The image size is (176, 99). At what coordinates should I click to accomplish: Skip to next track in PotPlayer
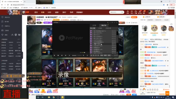(x=65, y=55)
